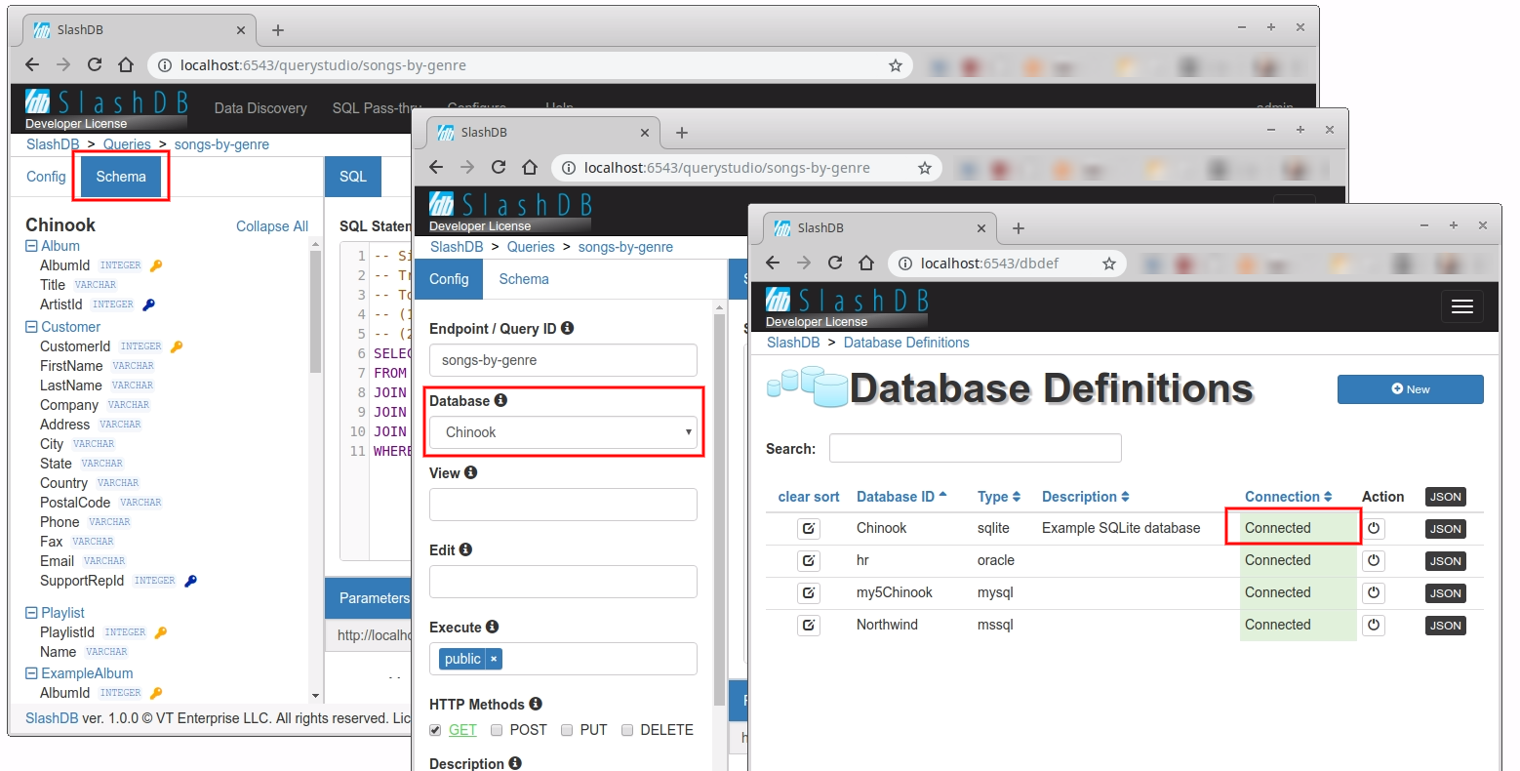Select the SQL tab in back window
The width and height of the screenshot is (1520, 771).
click(353, 177)
